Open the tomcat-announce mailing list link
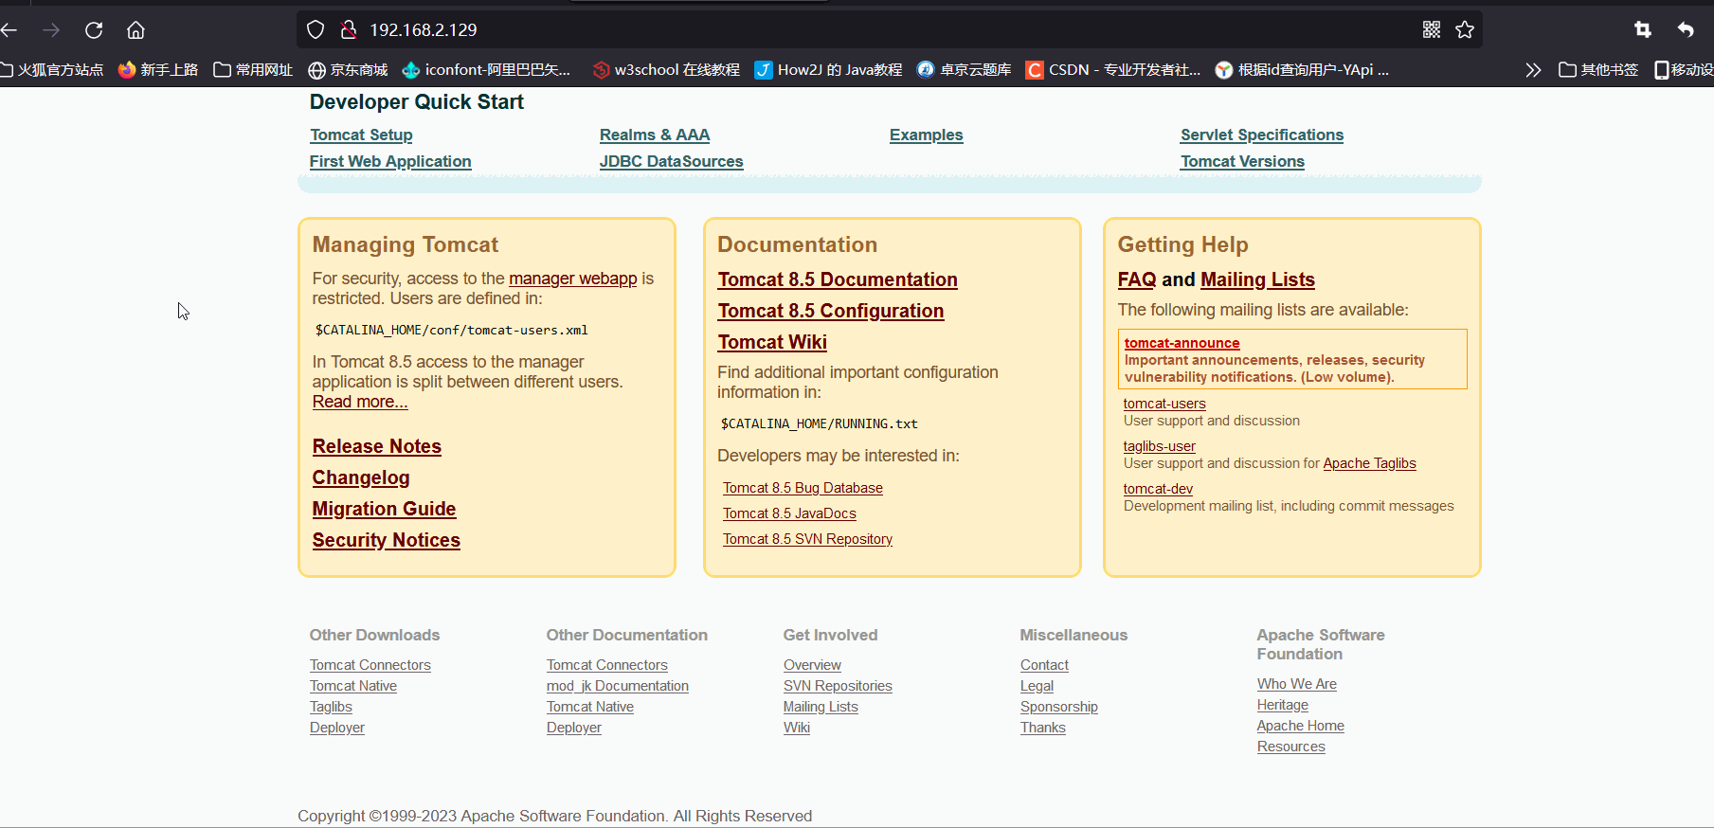This screenshot has height=828, width=1714. click(x=1182, y=343)
